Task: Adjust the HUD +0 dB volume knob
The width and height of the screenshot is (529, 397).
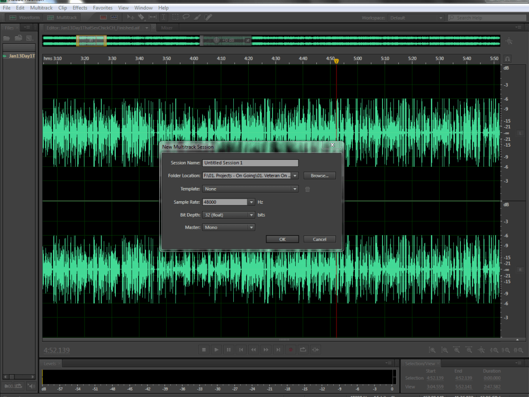Action: point(216,41)
